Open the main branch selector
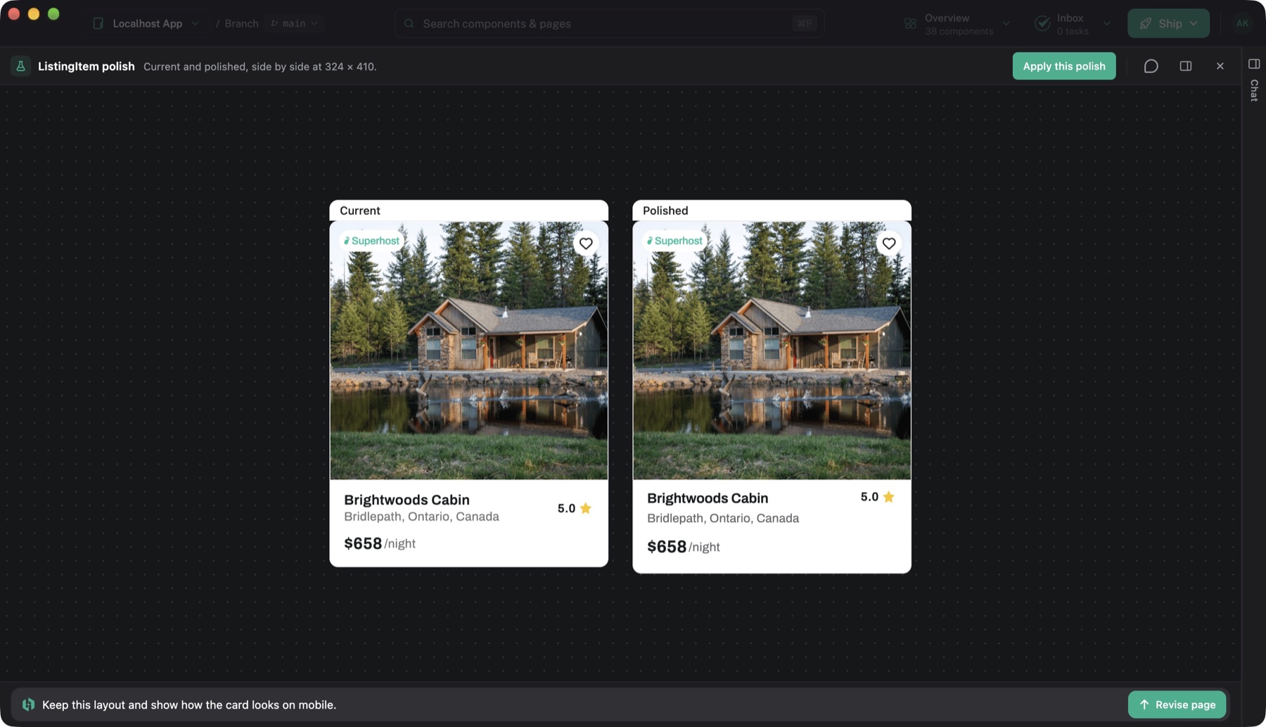The width and height of the screenshot is (1266, 727). tap(295, 23)
